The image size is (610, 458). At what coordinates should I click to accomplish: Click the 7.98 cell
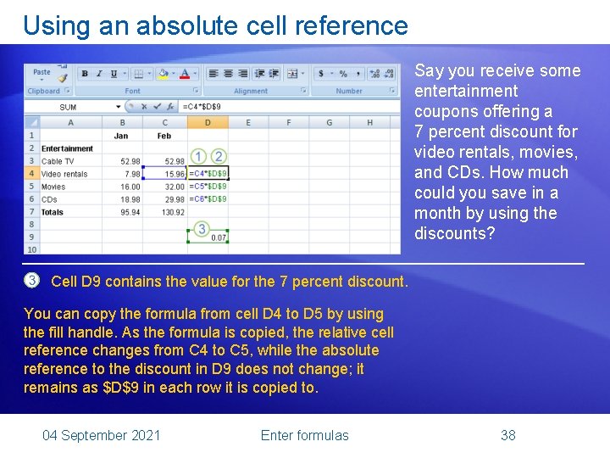pyautogui.click(x=122, y=174)
